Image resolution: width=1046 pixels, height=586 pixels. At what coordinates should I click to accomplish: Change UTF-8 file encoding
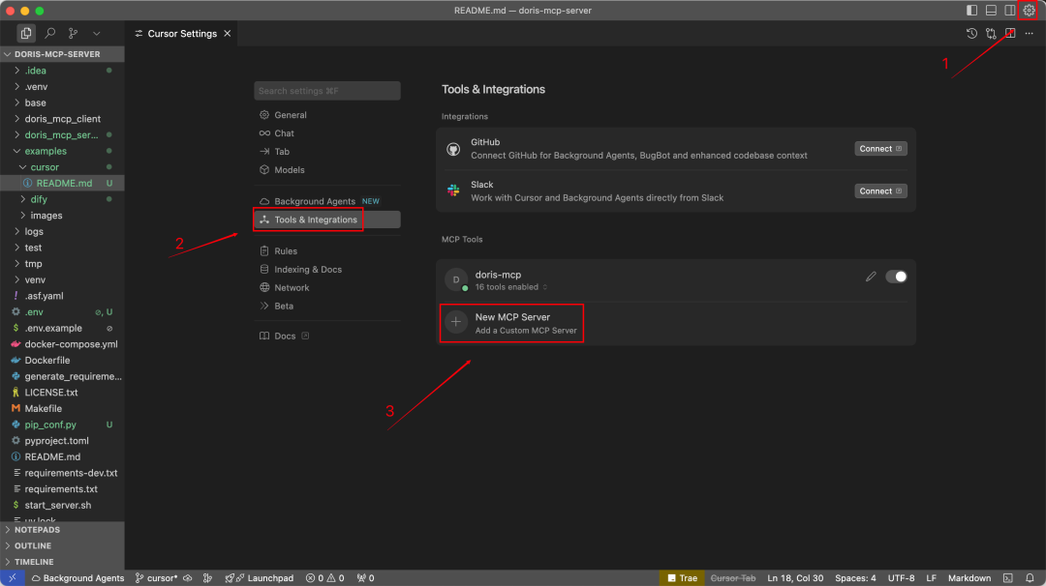(901, 578)
